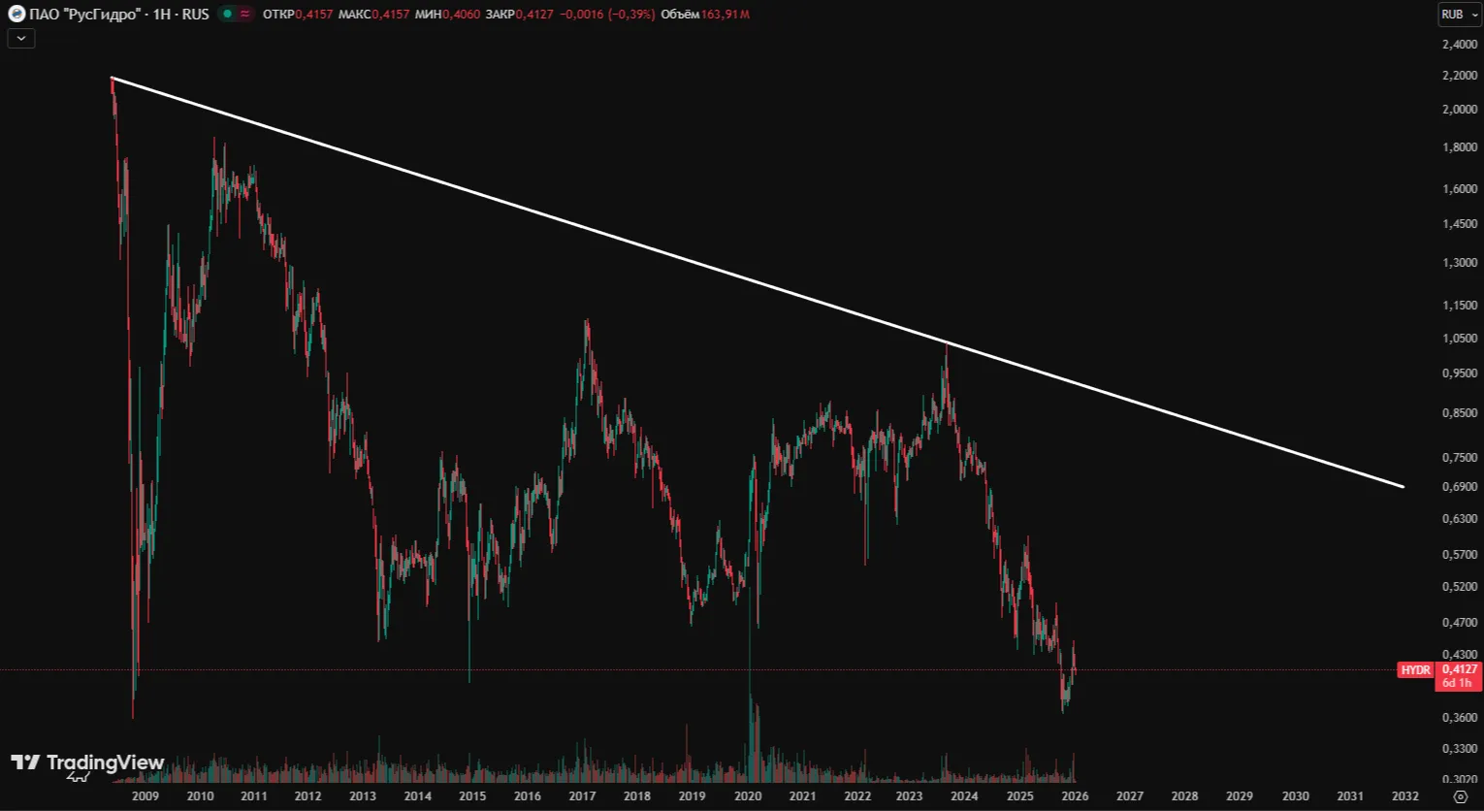Click the HYDR ticker tag on price axis
Screen dimensions: 1484x811
[1415, 670]
